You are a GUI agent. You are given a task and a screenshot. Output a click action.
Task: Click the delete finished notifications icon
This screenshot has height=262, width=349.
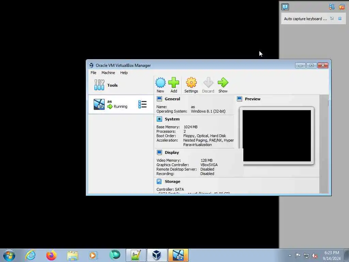click(x=332, y=7)
